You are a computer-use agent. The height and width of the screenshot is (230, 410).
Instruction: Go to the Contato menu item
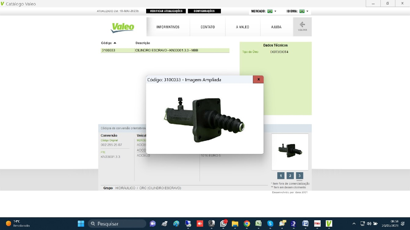207,27
